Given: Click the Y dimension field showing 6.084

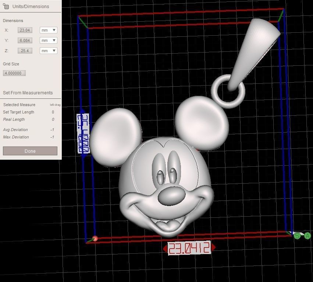Looking at the screenshot, I should pyautogui.click(x=25, y=40).
